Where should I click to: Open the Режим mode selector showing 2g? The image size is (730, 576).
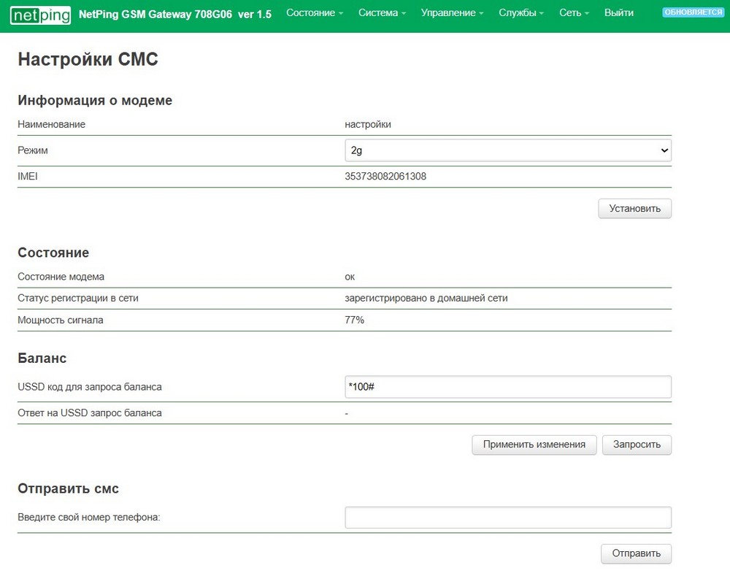(x=507, y=150)
